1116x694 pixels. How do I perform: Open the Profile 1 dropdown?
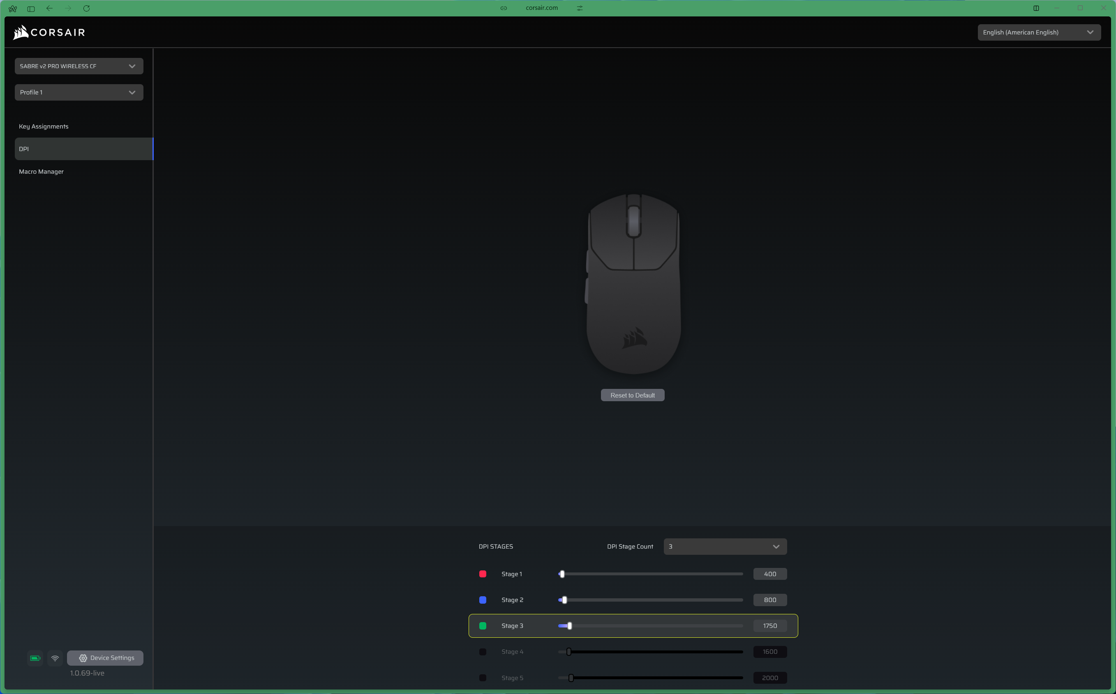(79, 92)
